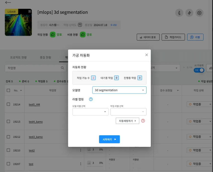Open the 작업가이드 button
The image size is (213, 172).
[x=173, y=37]
